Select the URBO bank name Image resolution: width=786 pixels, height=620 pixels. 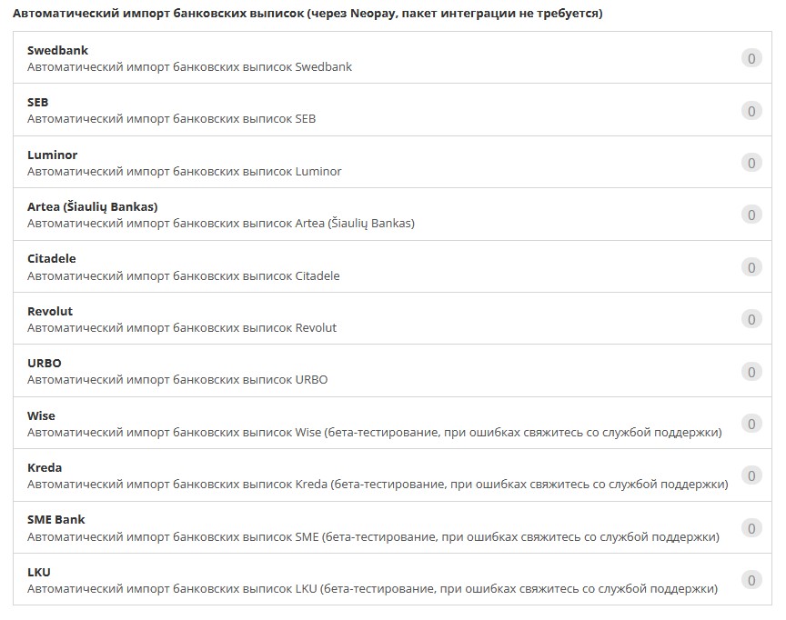(45, 363)
